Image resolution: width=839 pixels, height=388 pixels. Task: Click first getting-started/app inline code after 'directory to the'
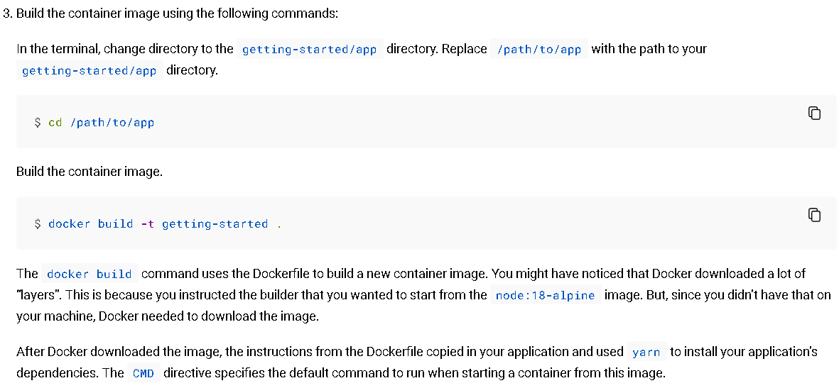coord(310,49)
